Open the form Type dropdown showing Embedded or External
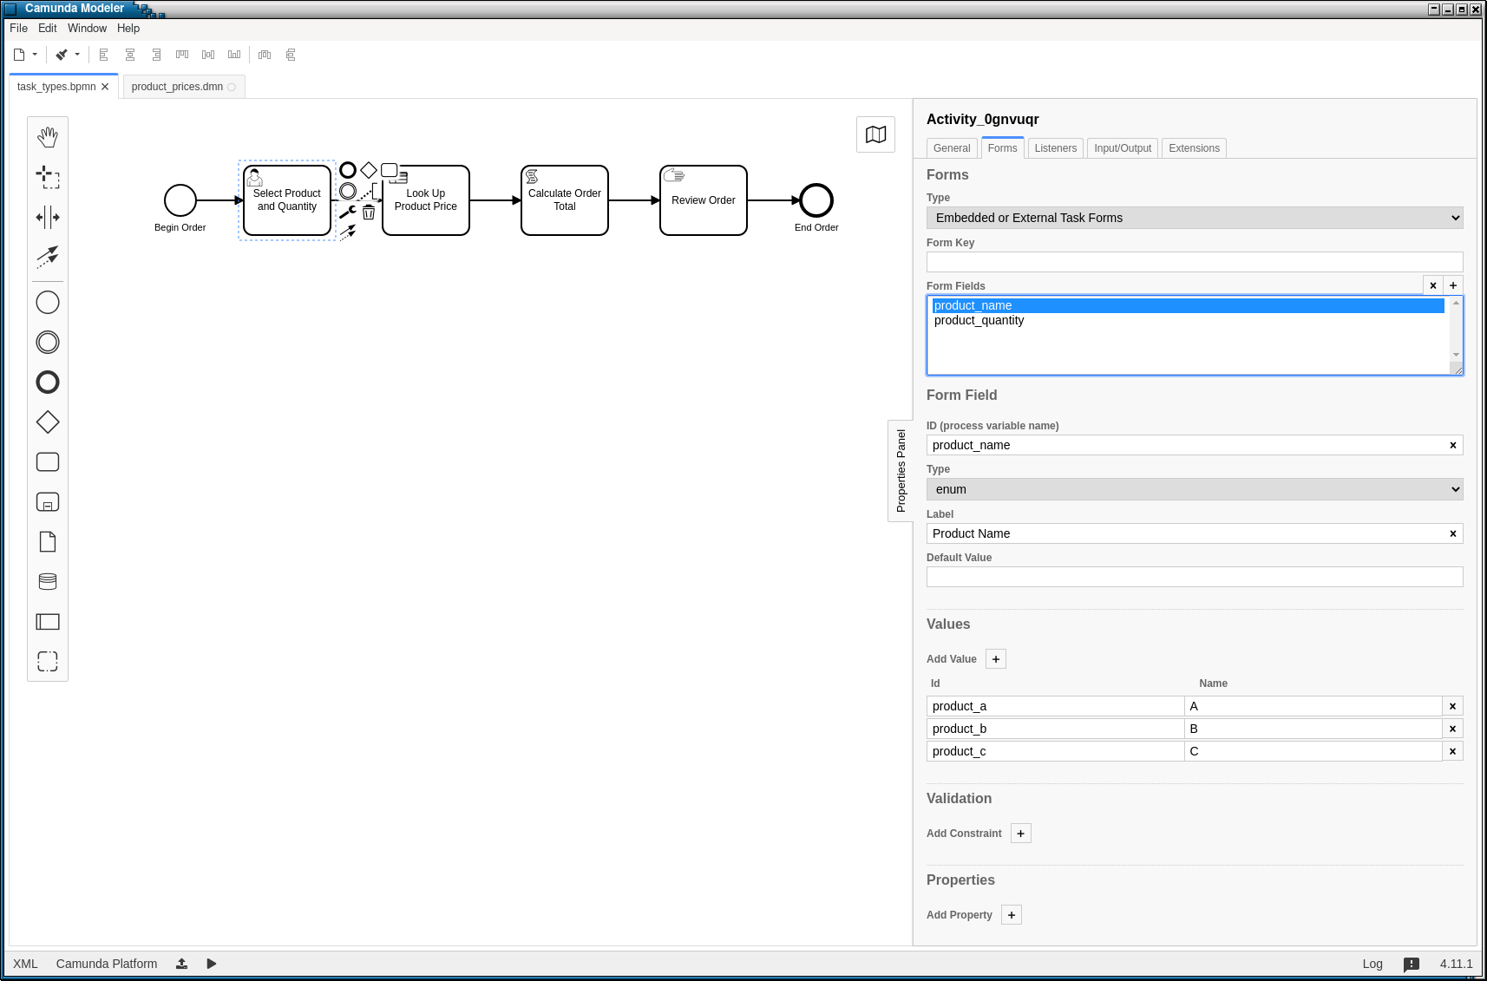The height and width of the screenshot is (981, 1487). tap(1195, 218)
